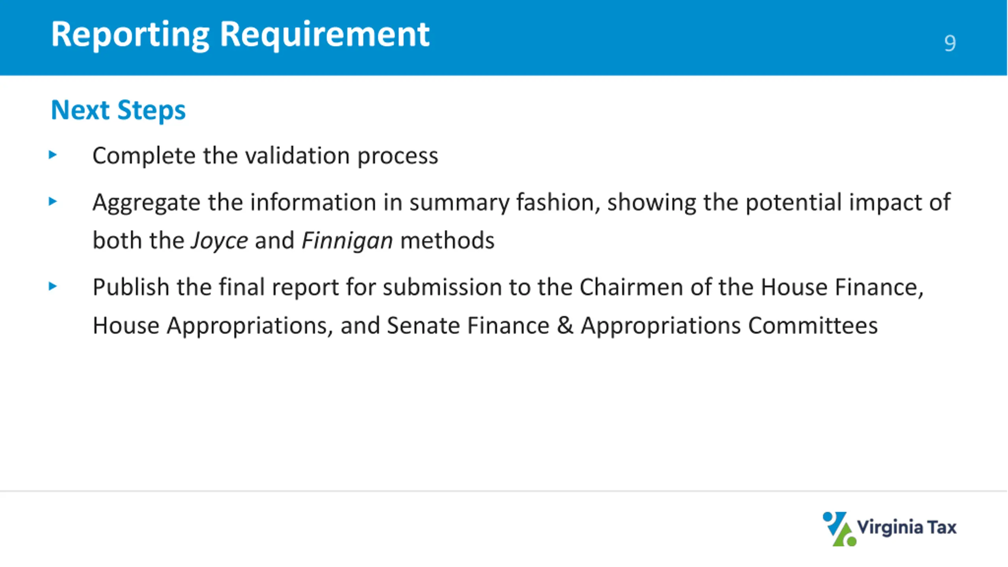1008x567 pixels.
Task: Click the Virginia Tax checkmark logo icon
Action: point(839,529)
